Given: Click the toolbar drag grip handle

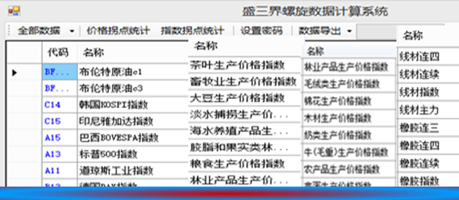Looking at the screenshot, I should tap(9, 31).
